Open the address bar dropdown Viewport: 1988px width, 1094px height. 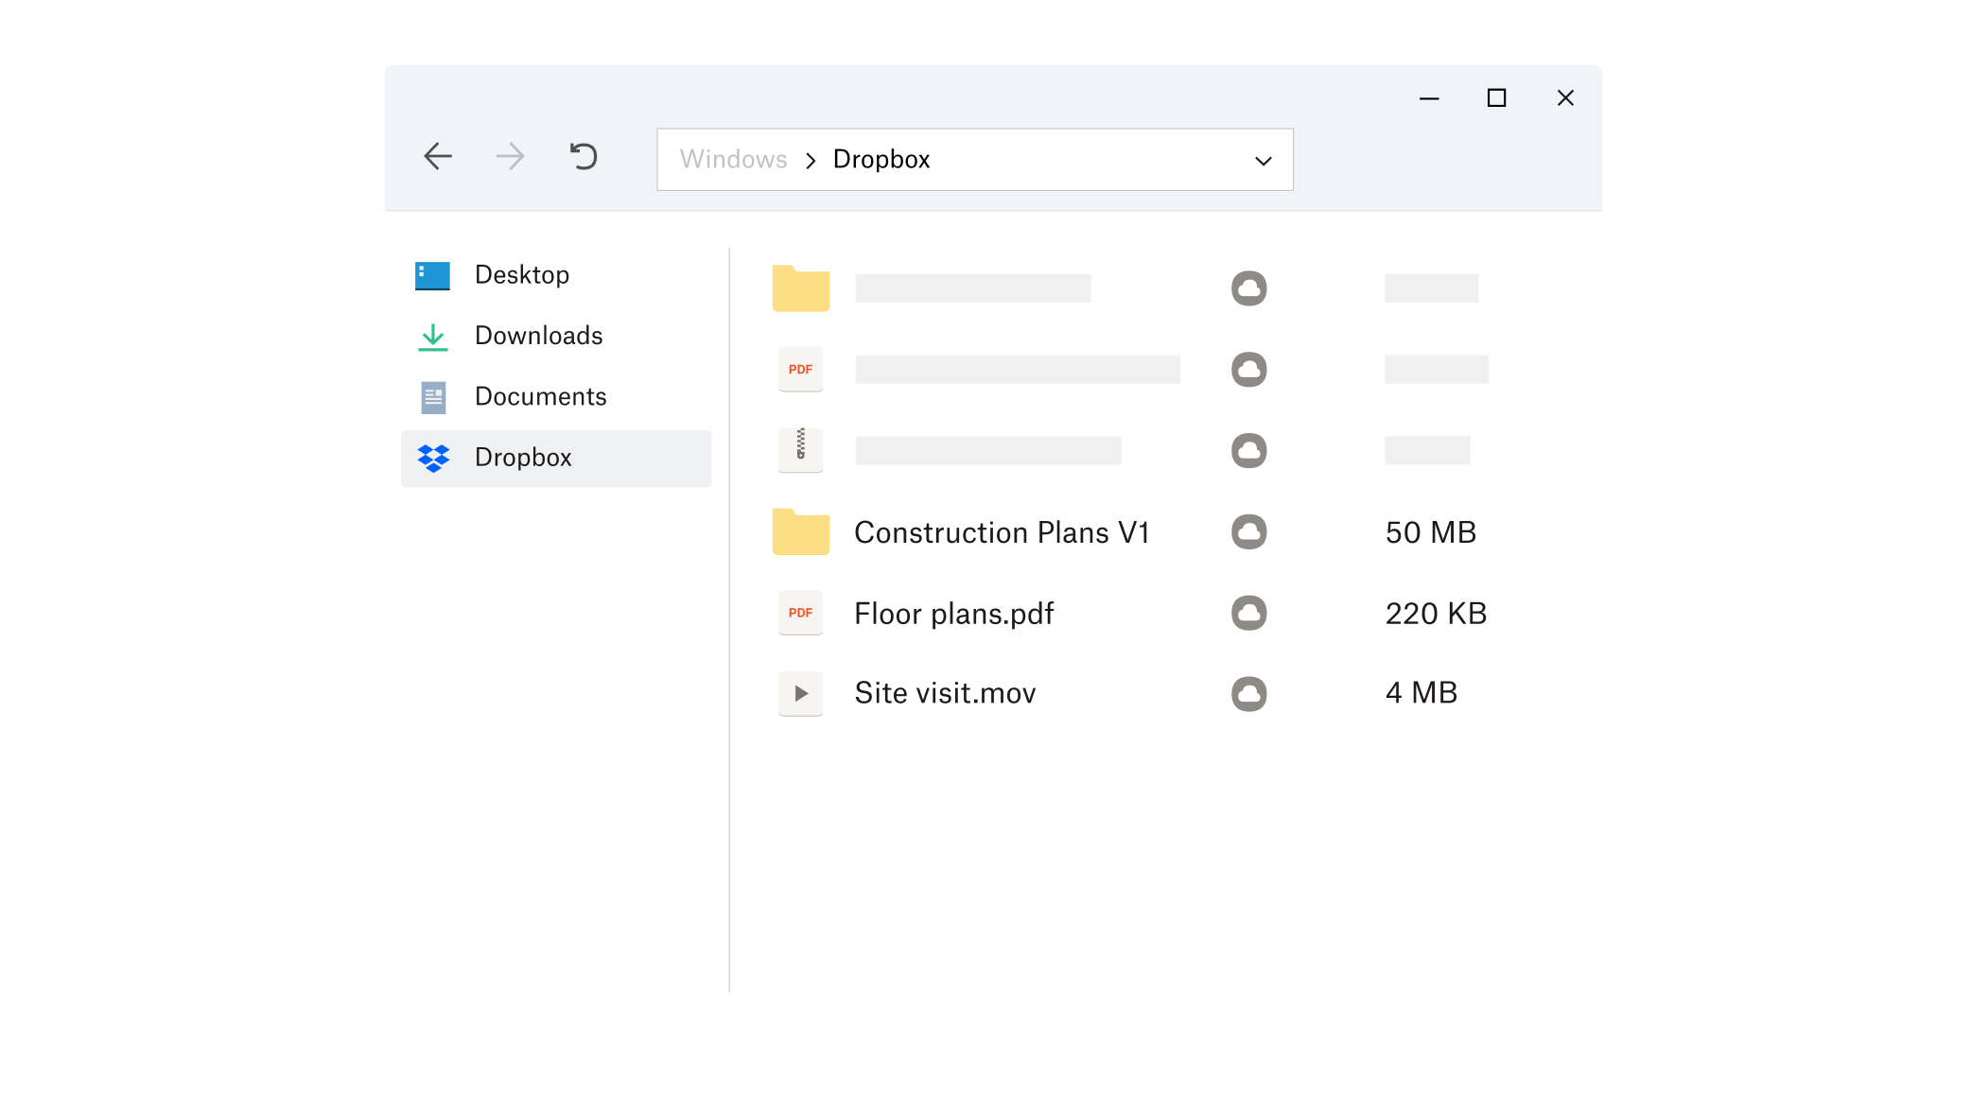click(1263, 160)
